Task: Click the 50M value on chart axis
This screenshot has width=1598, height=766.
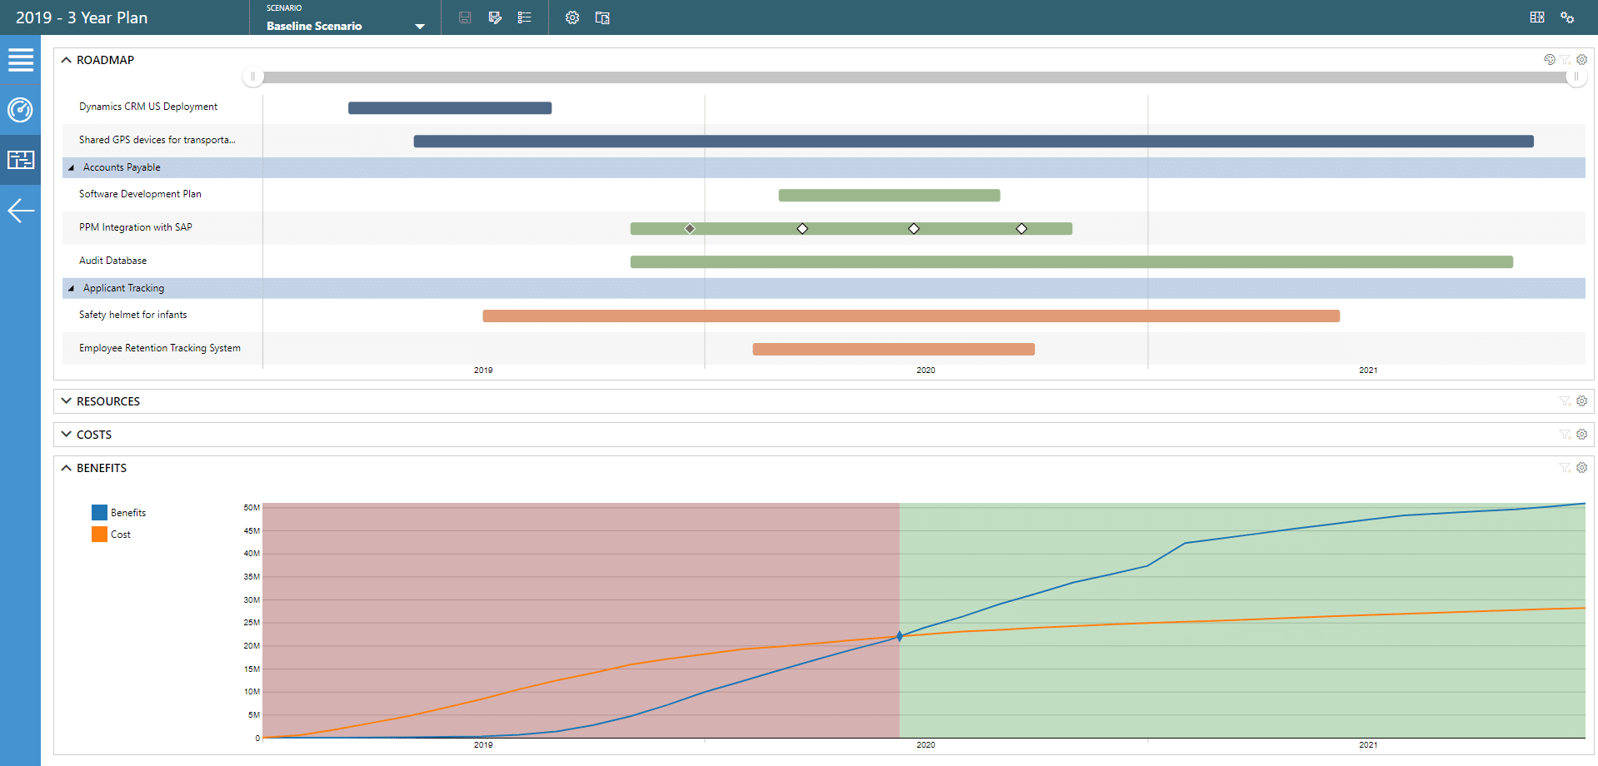Action: [252, 507]
